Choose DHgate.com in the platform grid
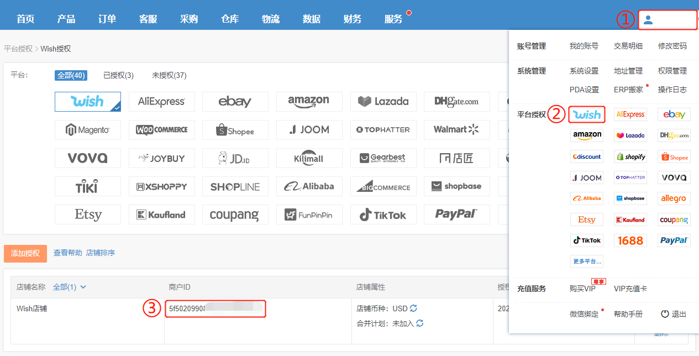The height and width of the screenshot is (356, 699). pos(457,102)
